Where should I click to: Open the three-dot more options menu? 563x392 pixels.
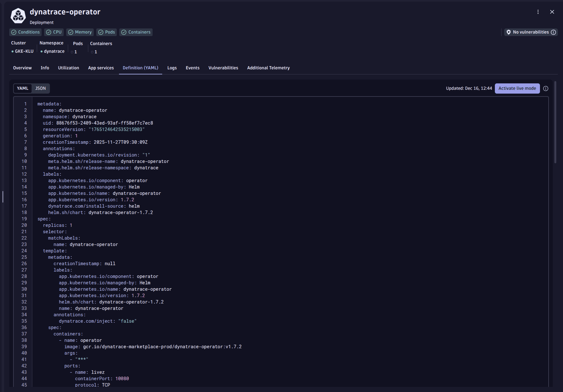[538, 12]
